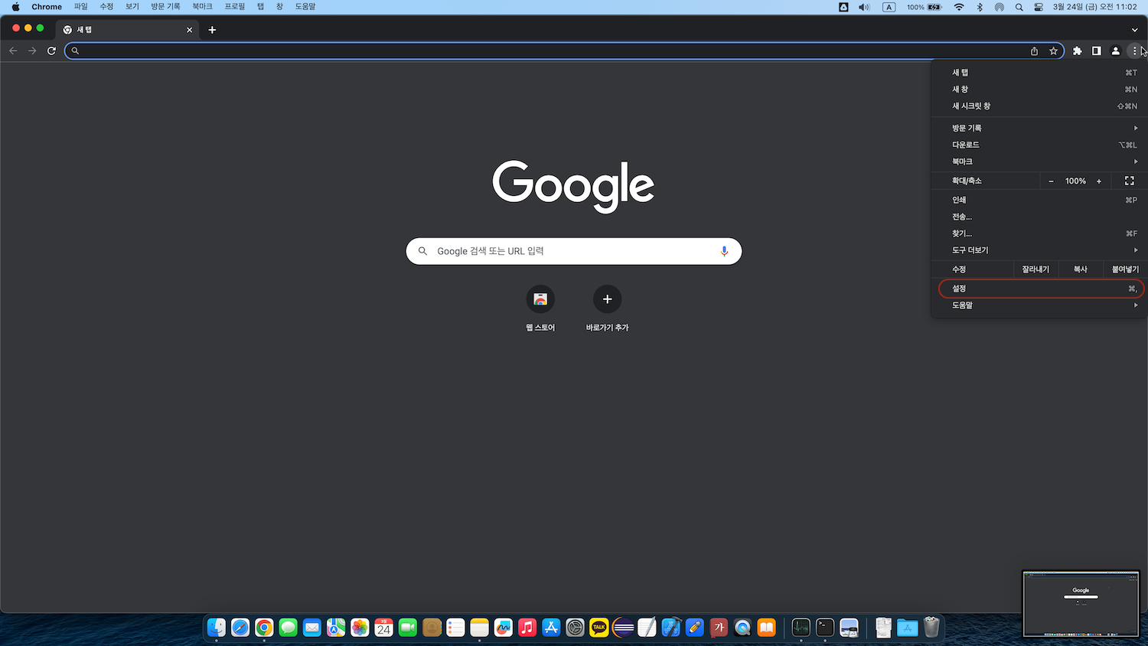The width and height of the screenshot is (1148, 646).
Task: Open Wi-Fi status in menu bar
Action: [x=959, y=7]
